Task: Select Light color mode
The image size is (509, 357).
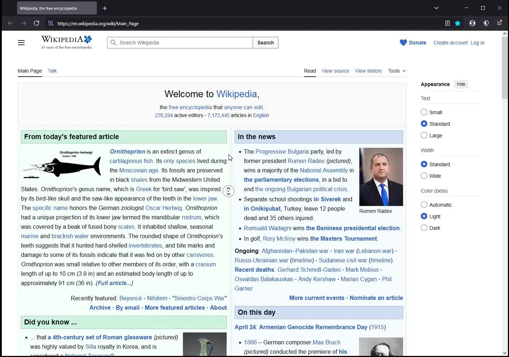Action: tap(424, 216)
